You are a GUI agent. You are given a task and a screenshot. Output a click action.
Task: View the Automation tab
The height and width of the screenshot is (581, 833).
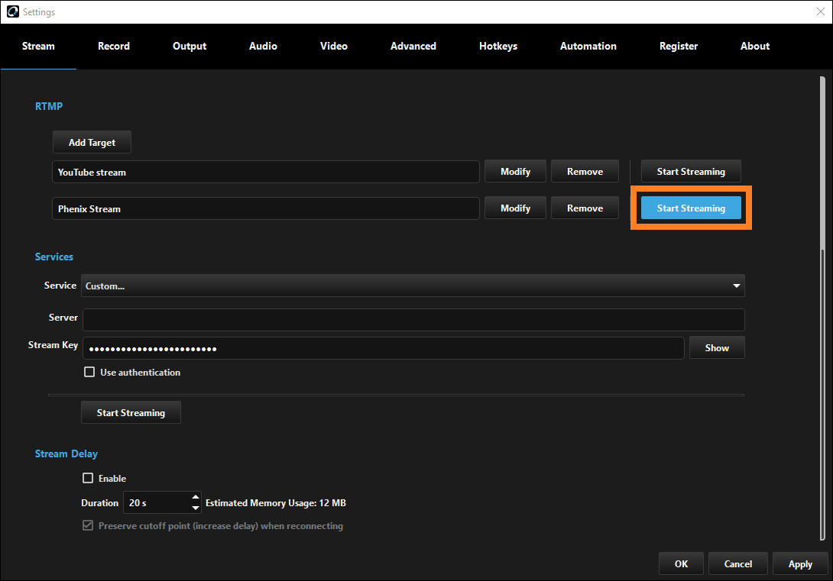(x=588, y=46)
